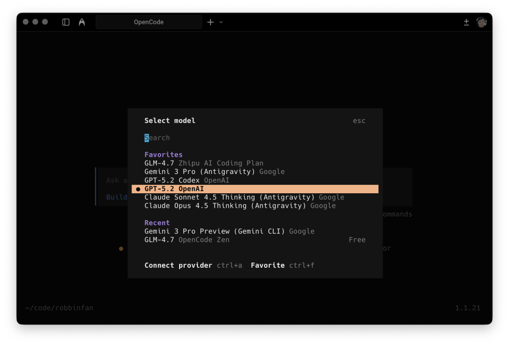Viewport: 509px width, 345px height.
Task: Toggle the sidebar panel icon
Action: (x=66, y=22)
